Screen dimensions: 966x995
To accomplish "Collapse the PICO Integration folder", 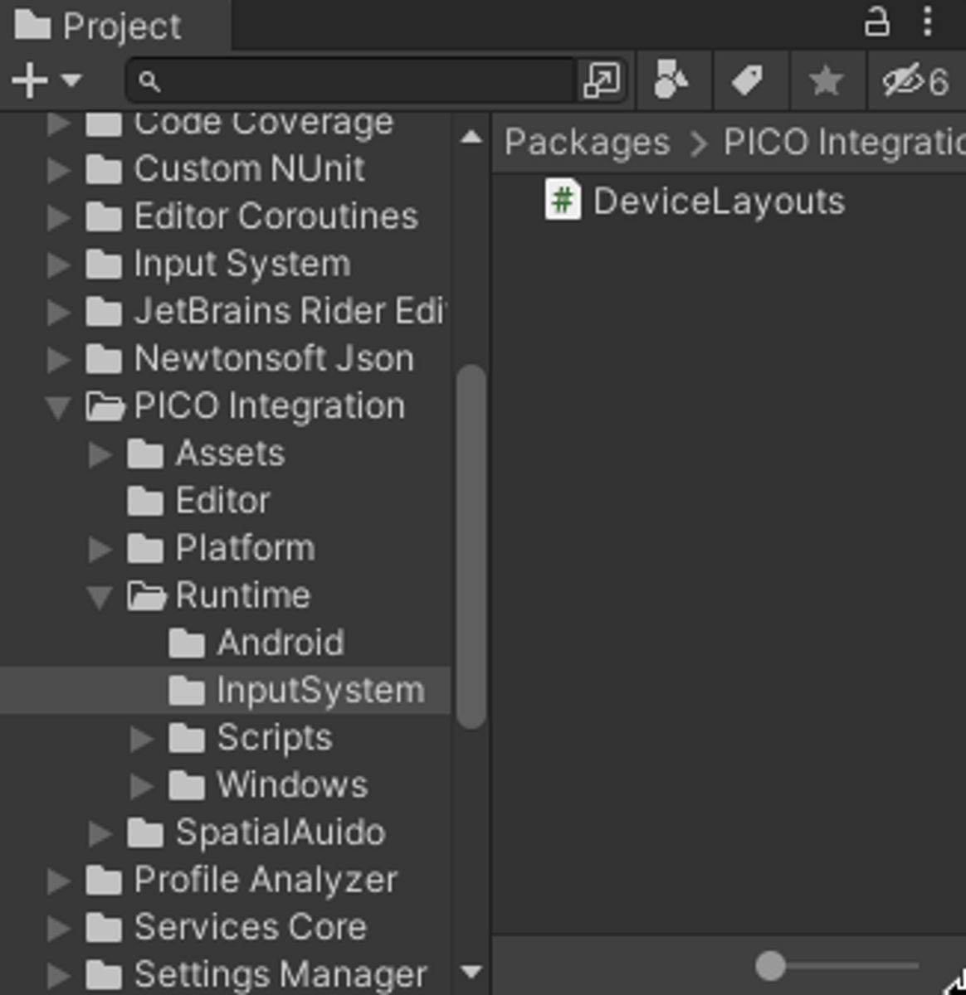I will (x=58, y=407).
